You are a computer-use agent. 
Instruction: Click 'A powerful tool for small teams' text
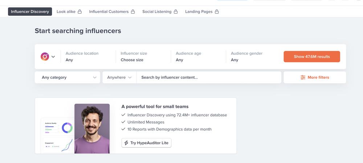(x=155, y=106)
